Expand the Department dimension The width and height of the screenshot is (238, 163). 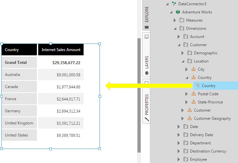pos(179,143)
